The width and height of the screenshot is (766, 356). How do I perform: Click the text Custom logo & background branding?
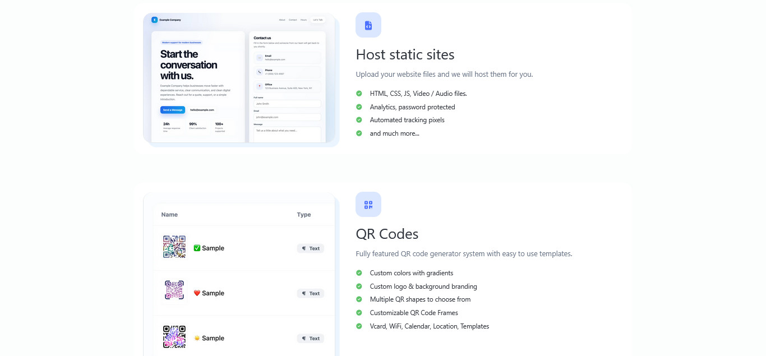[423, 286]
